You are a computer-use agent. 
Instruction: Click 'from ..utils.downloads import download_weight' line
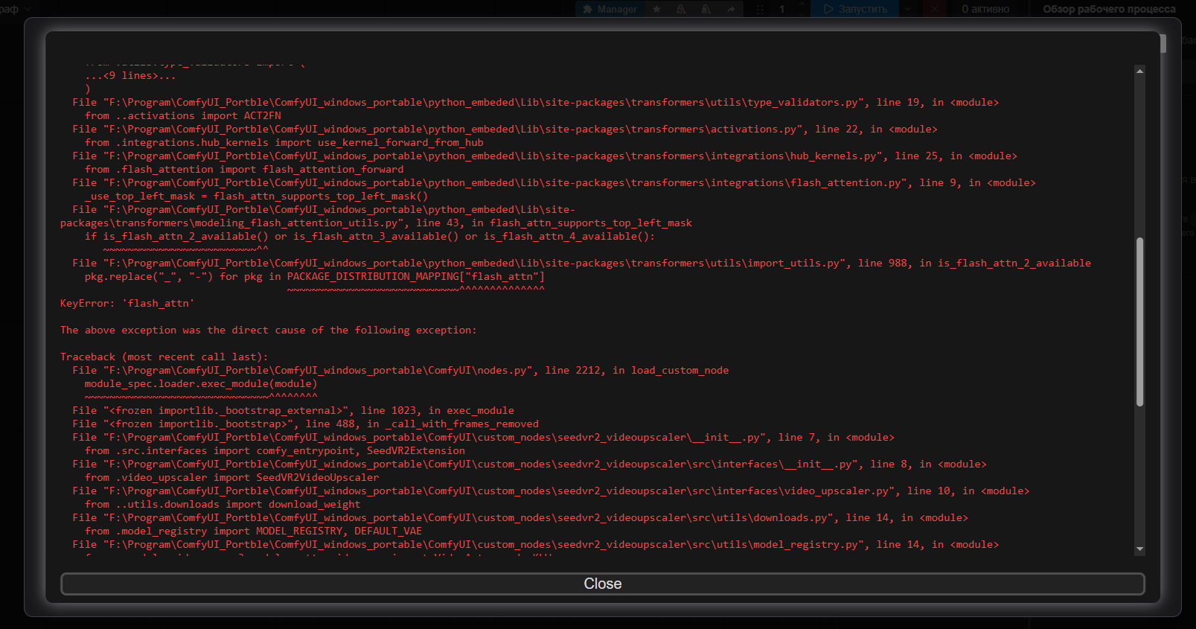tap(222, 504)
